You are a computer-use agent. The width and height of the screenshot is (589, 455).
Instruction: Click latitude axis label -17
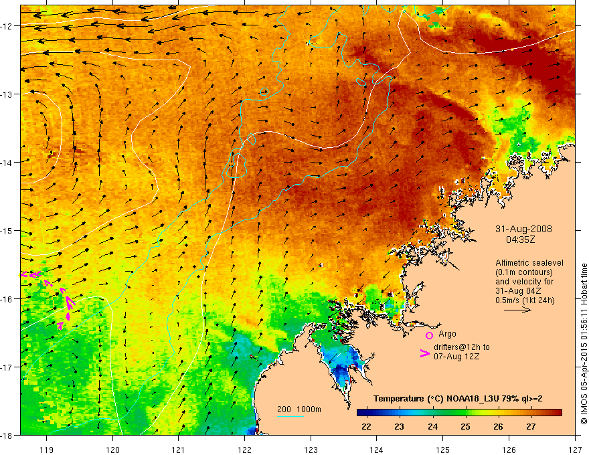[x=7, y=367]
